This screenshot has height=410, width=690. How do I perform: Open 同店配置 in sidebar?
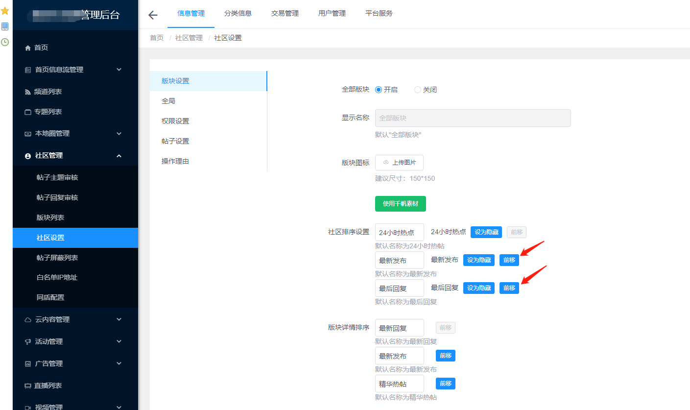tap(75, 297)
